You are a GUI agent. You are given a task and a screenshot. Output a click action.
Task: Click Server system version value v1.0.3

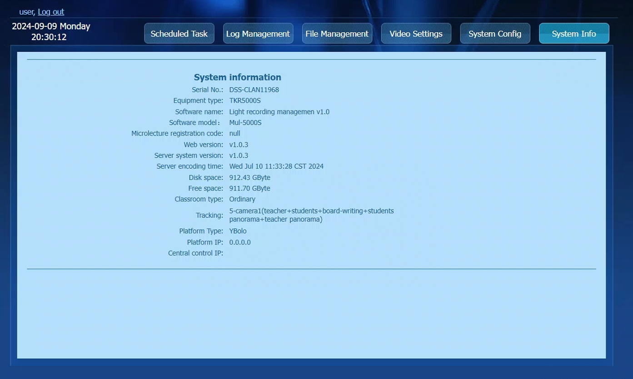(239, 155)
